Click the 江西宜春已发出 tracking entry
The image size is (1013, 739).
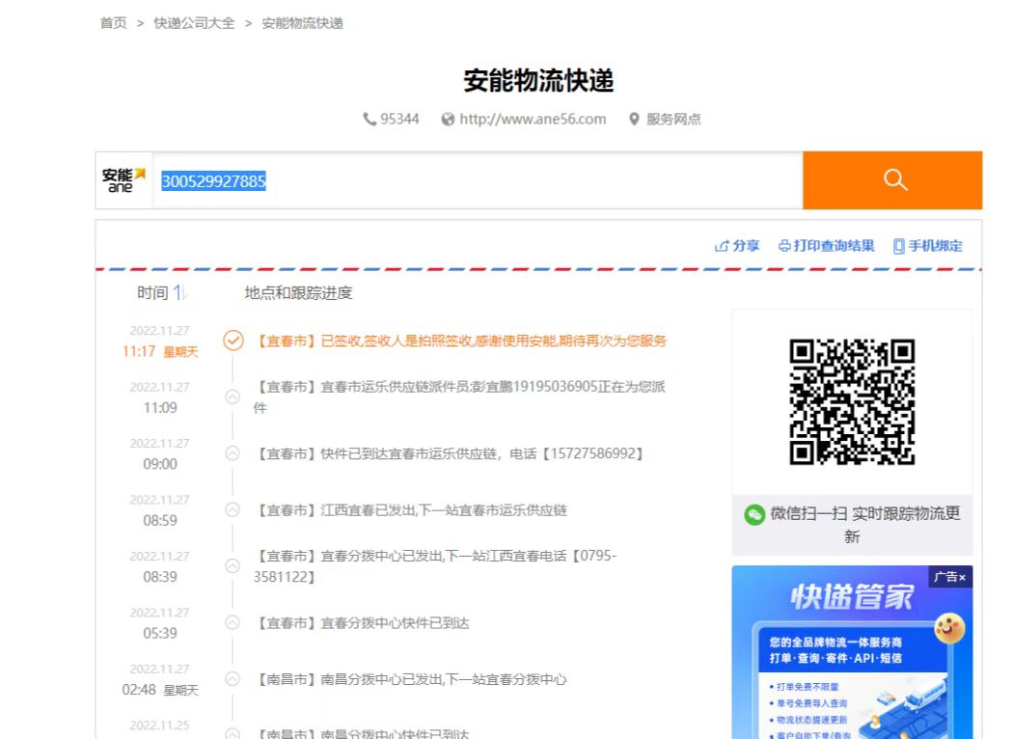click(410, 510)
